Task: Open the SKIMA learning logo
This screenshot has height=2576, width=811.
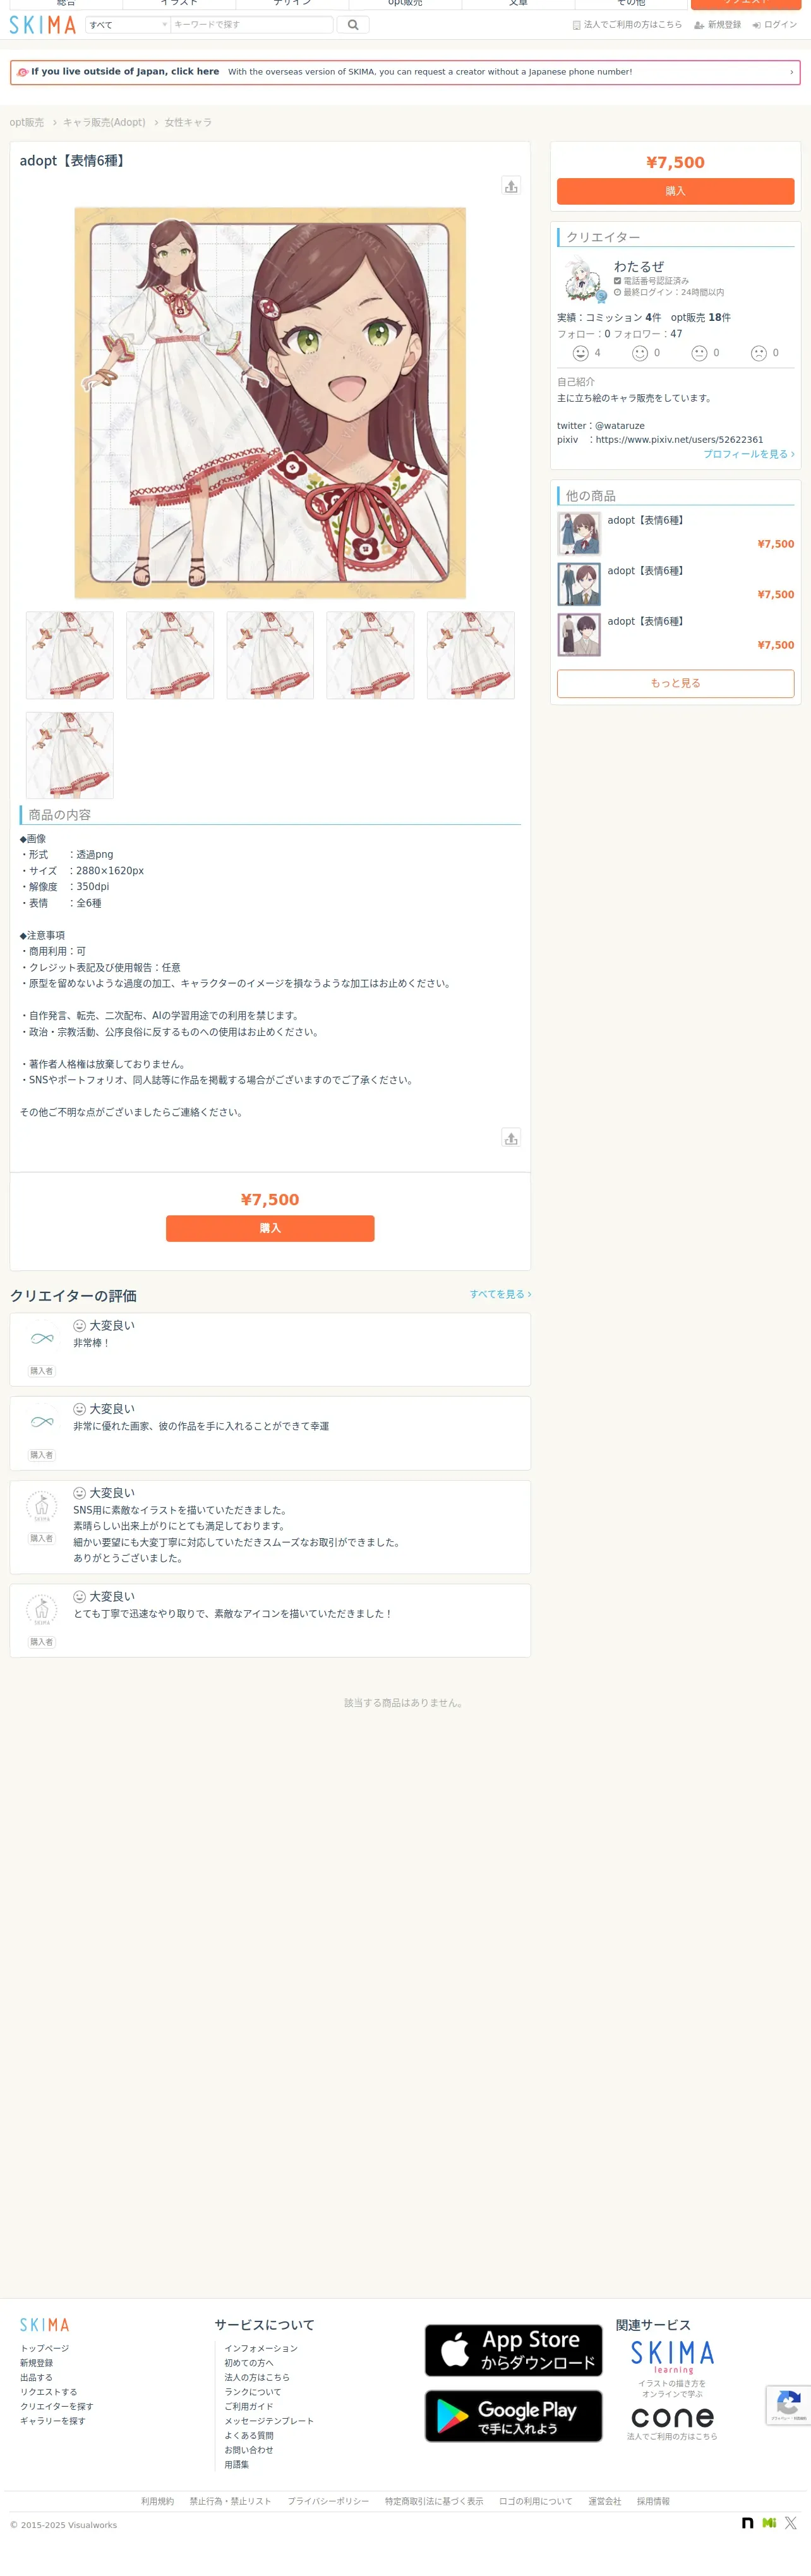Action: coord(673,2356)
